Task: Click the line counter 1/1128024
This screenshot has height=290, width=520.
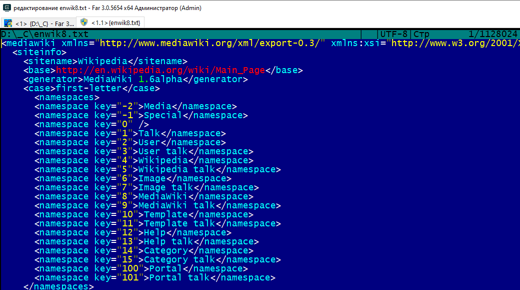Action: (493, 34)
